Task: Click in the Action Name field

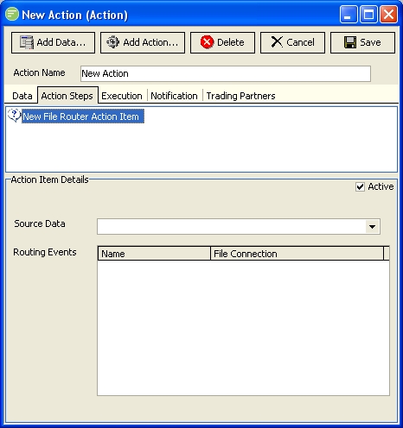Action: pos(226,73)
